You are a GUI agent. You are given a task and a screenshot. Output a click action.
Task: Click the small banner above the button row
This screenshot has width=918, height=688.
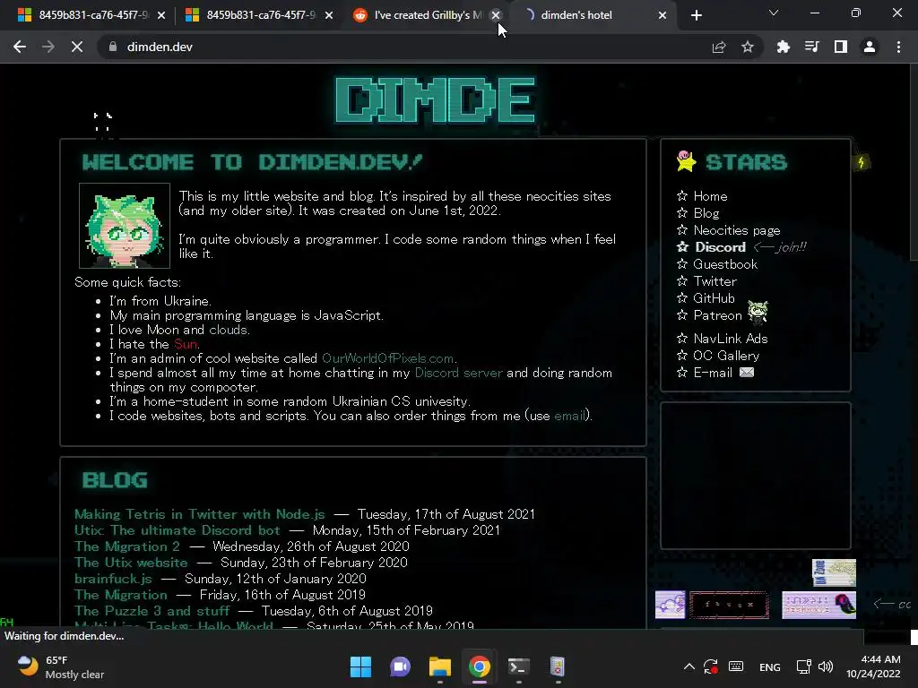834,572
